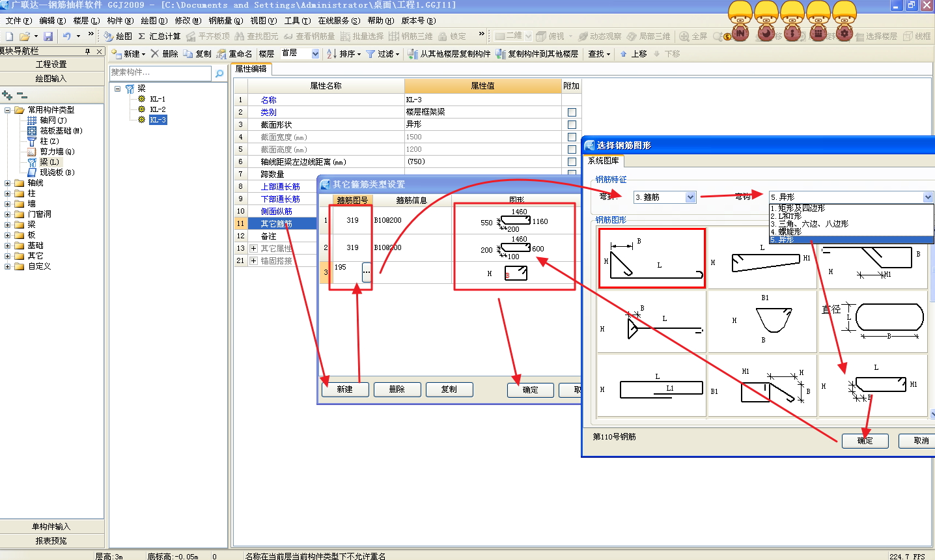Expand the 门窗洞 folder
The width and height of the screenshot is (935, 560).
click(x=8, y=214)
